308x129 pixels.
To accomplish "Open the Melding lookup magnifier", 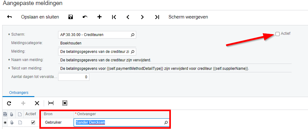I will [132, 52].
